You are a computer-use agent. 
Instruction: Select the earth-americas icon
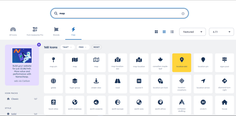point(75,105)
